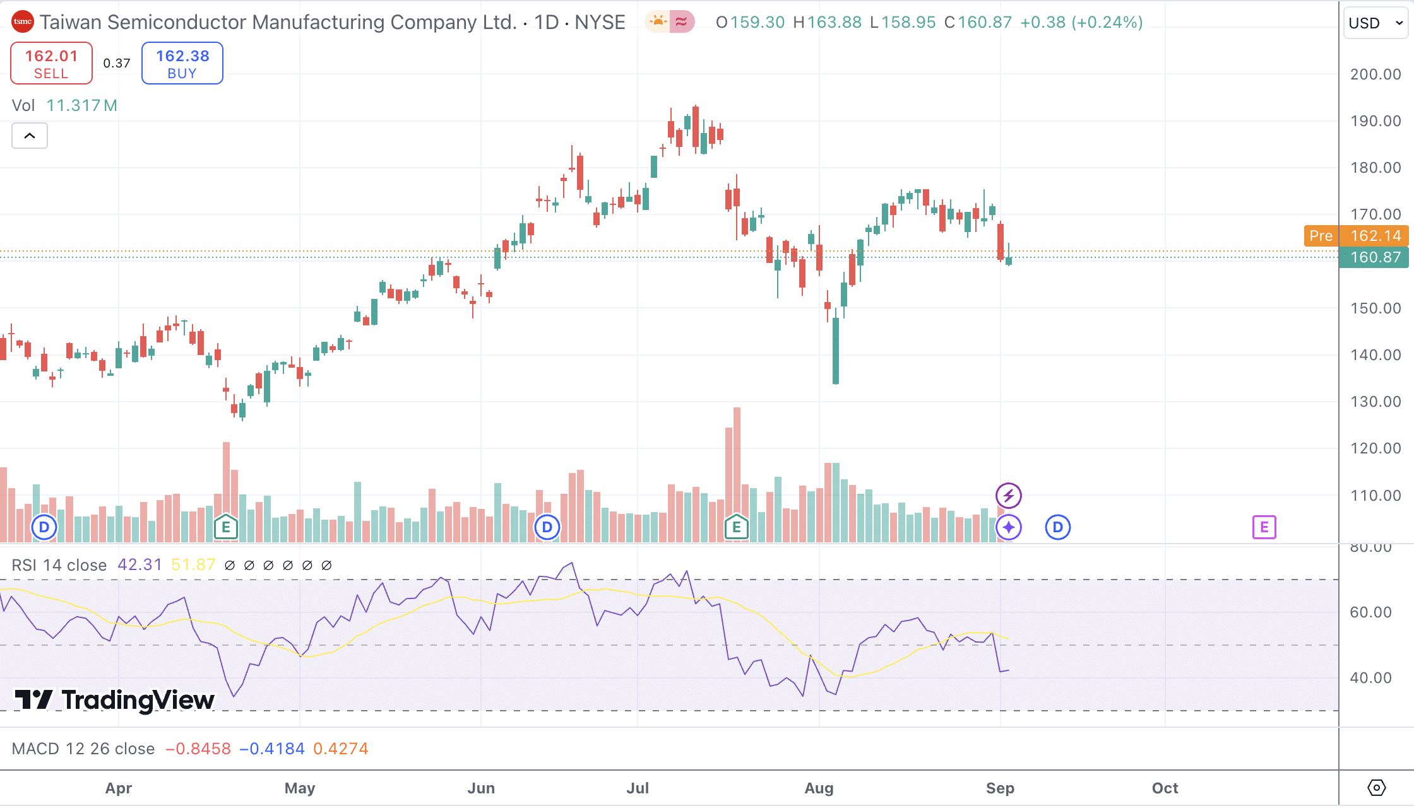
Task: Click the Oct label on the time axis
Action: pos(1165,788)
